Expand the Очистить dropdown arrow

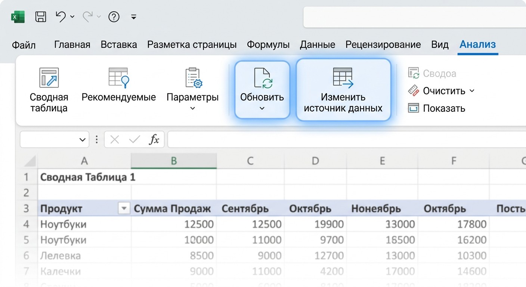[471, 91]
